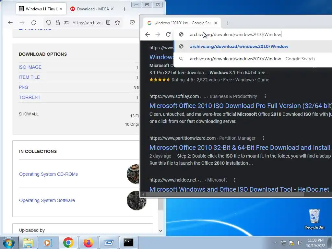Go forward in Chrome
This screenshot has height=249, width=332.
(x=158, y=34)
